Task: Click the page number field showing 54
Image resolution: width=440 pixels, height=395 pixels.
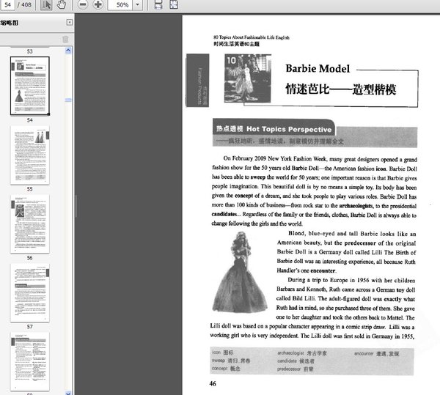Action: (7, 5)
